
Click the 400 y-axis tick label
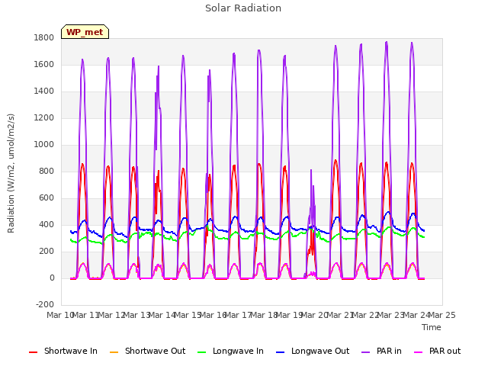pos(47,225)
